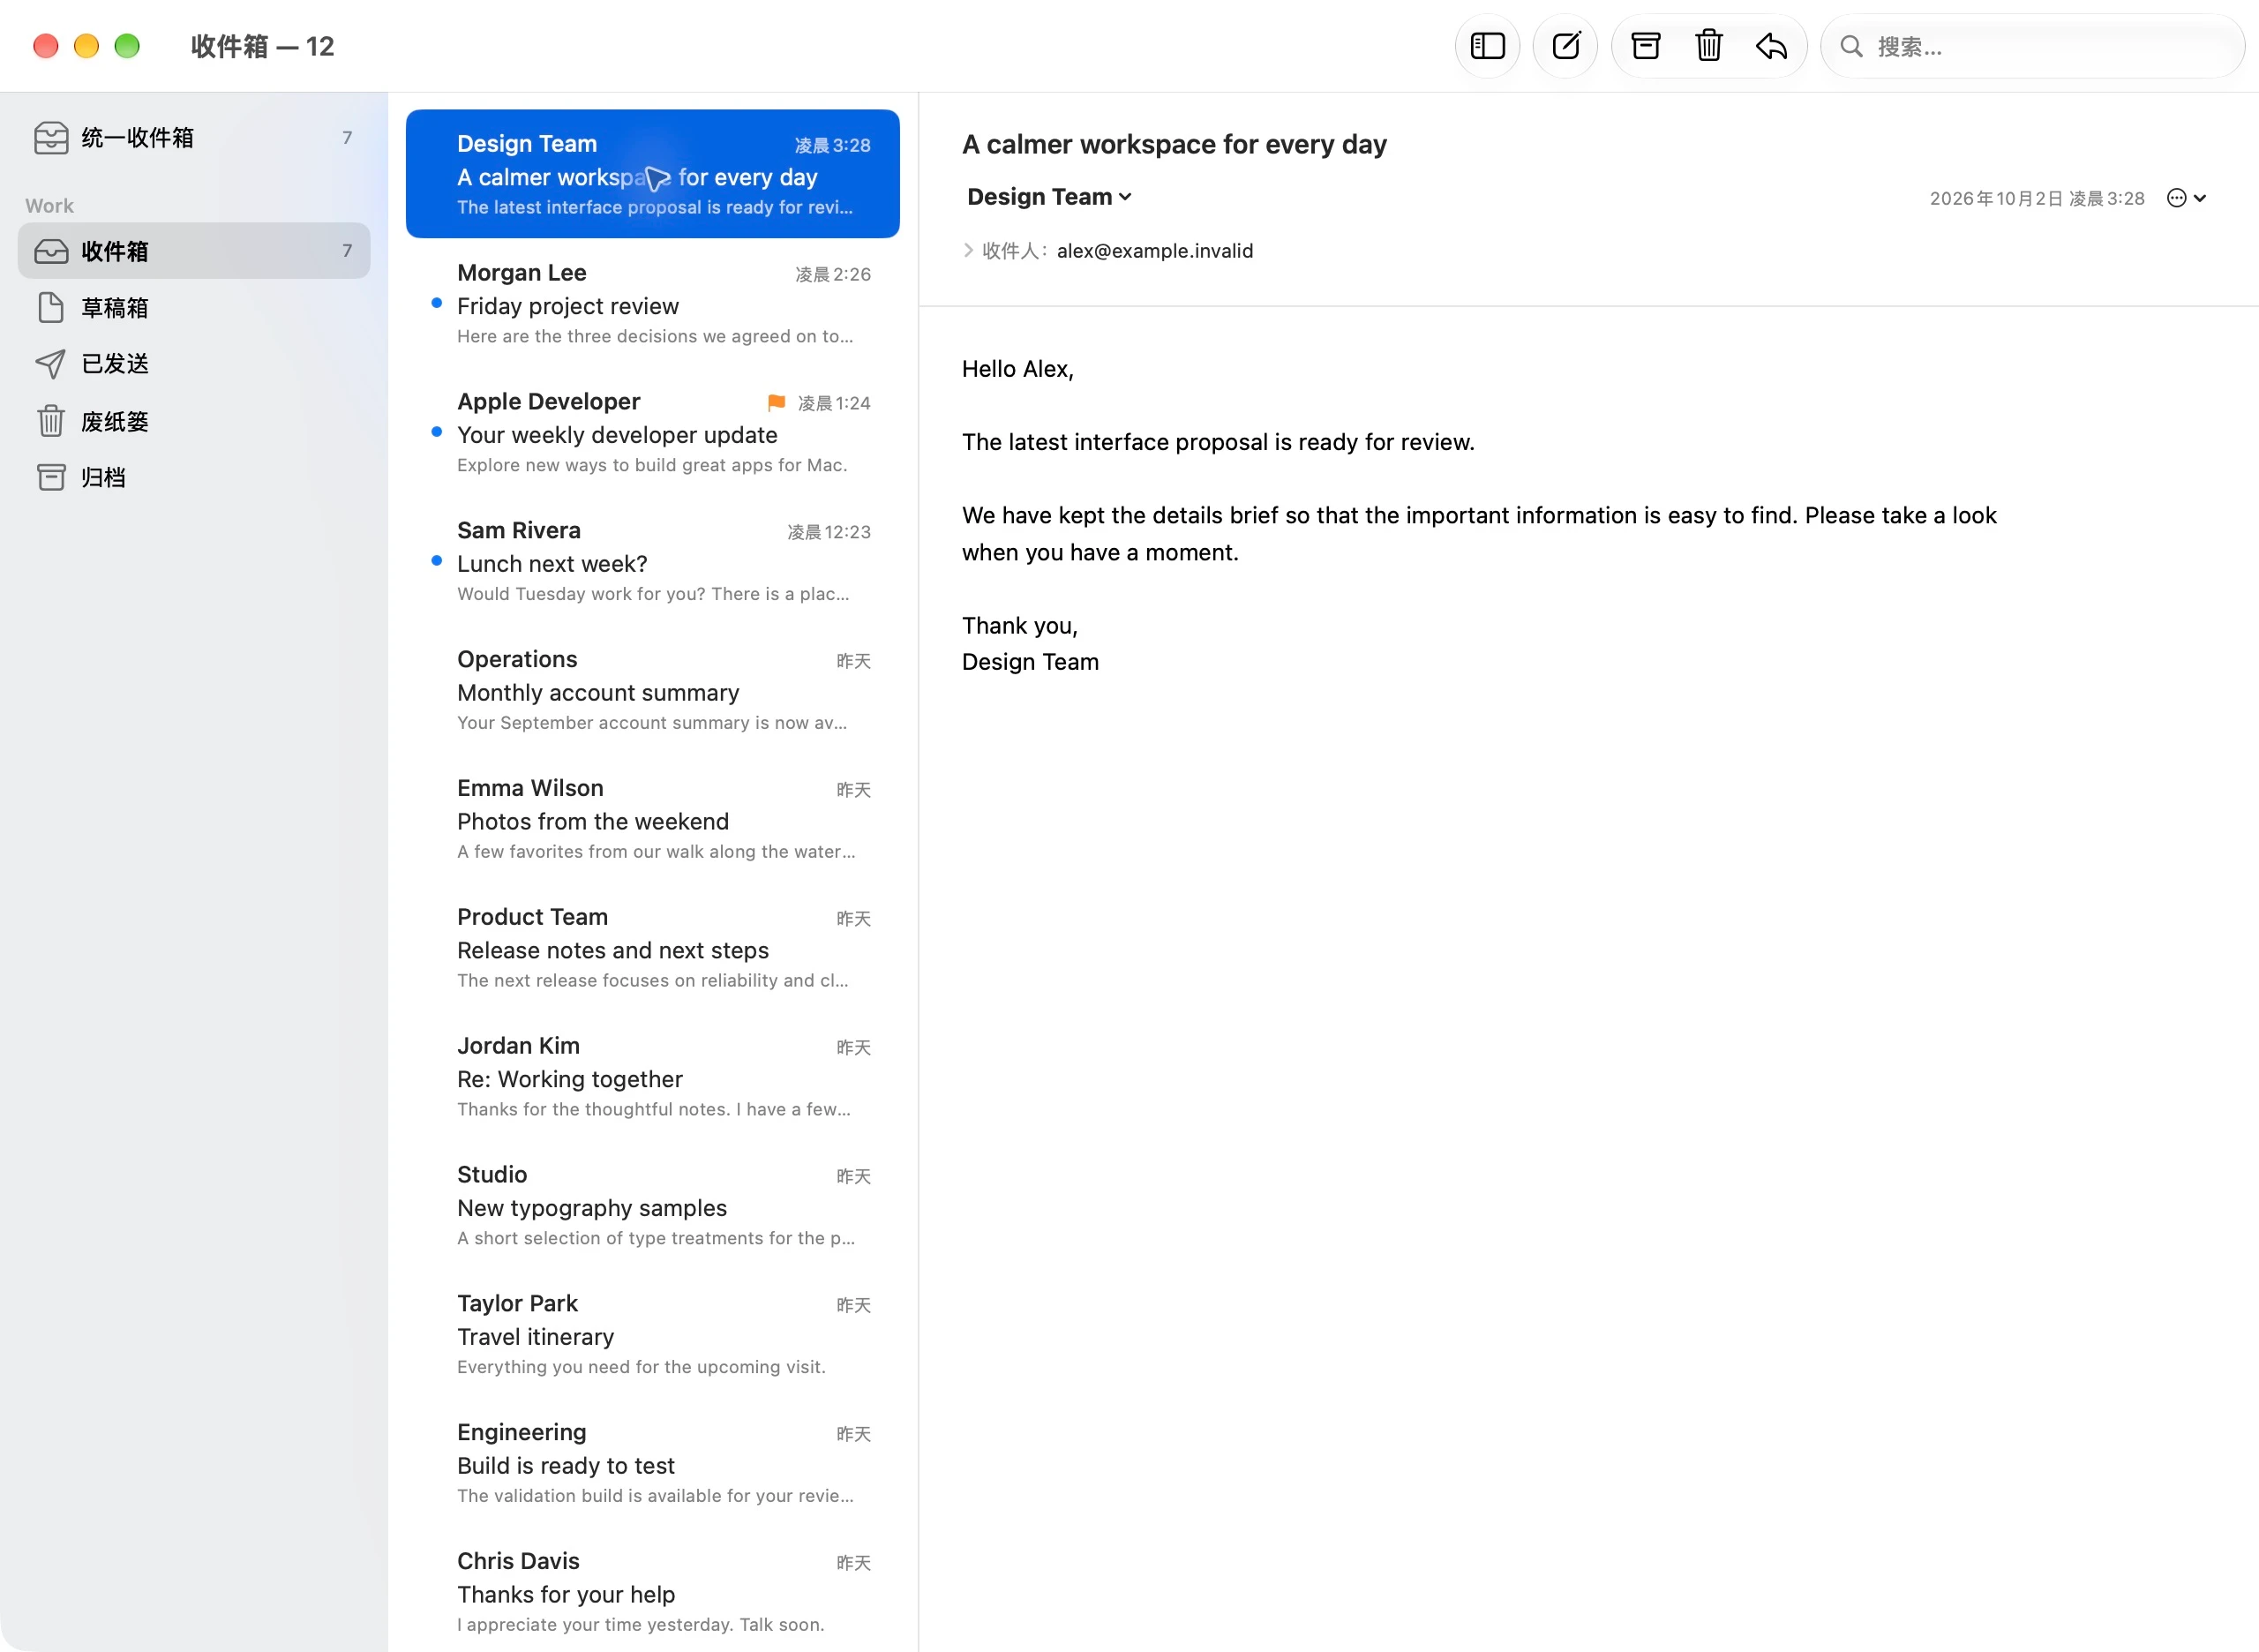
Task: Click the 收件箱 — 12 window title
Action: pyautogui.click(x=262, y=46)
